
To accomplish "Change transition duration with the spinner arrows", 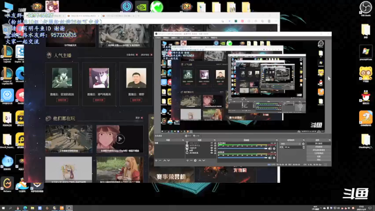I will point(303,147).
